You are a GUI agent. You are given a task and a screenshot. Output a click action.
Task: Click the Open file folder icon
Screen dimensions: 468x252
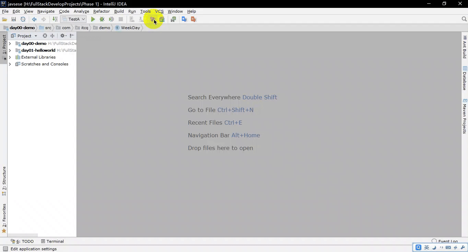click(4, 20)
